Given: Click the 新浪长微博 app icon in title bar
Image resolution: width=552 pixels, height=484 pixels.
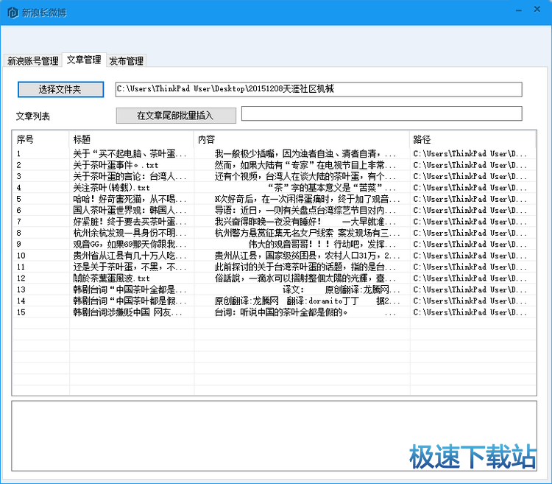Looking at the screenshot, I should click(x=13, y=13).
